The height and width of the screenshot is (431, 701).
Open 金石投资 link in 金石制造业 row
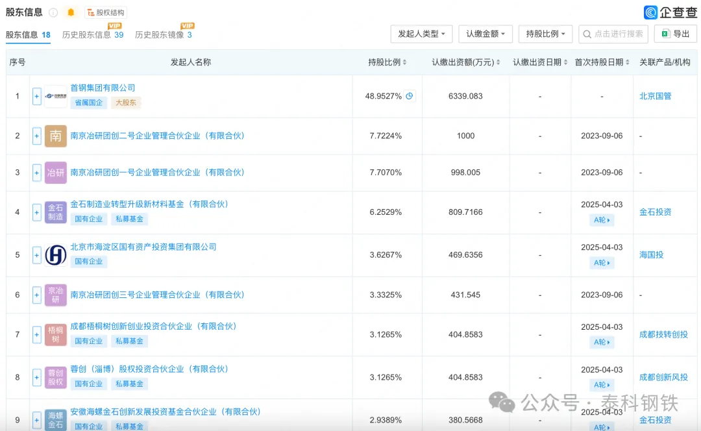[x=655, y=212]
